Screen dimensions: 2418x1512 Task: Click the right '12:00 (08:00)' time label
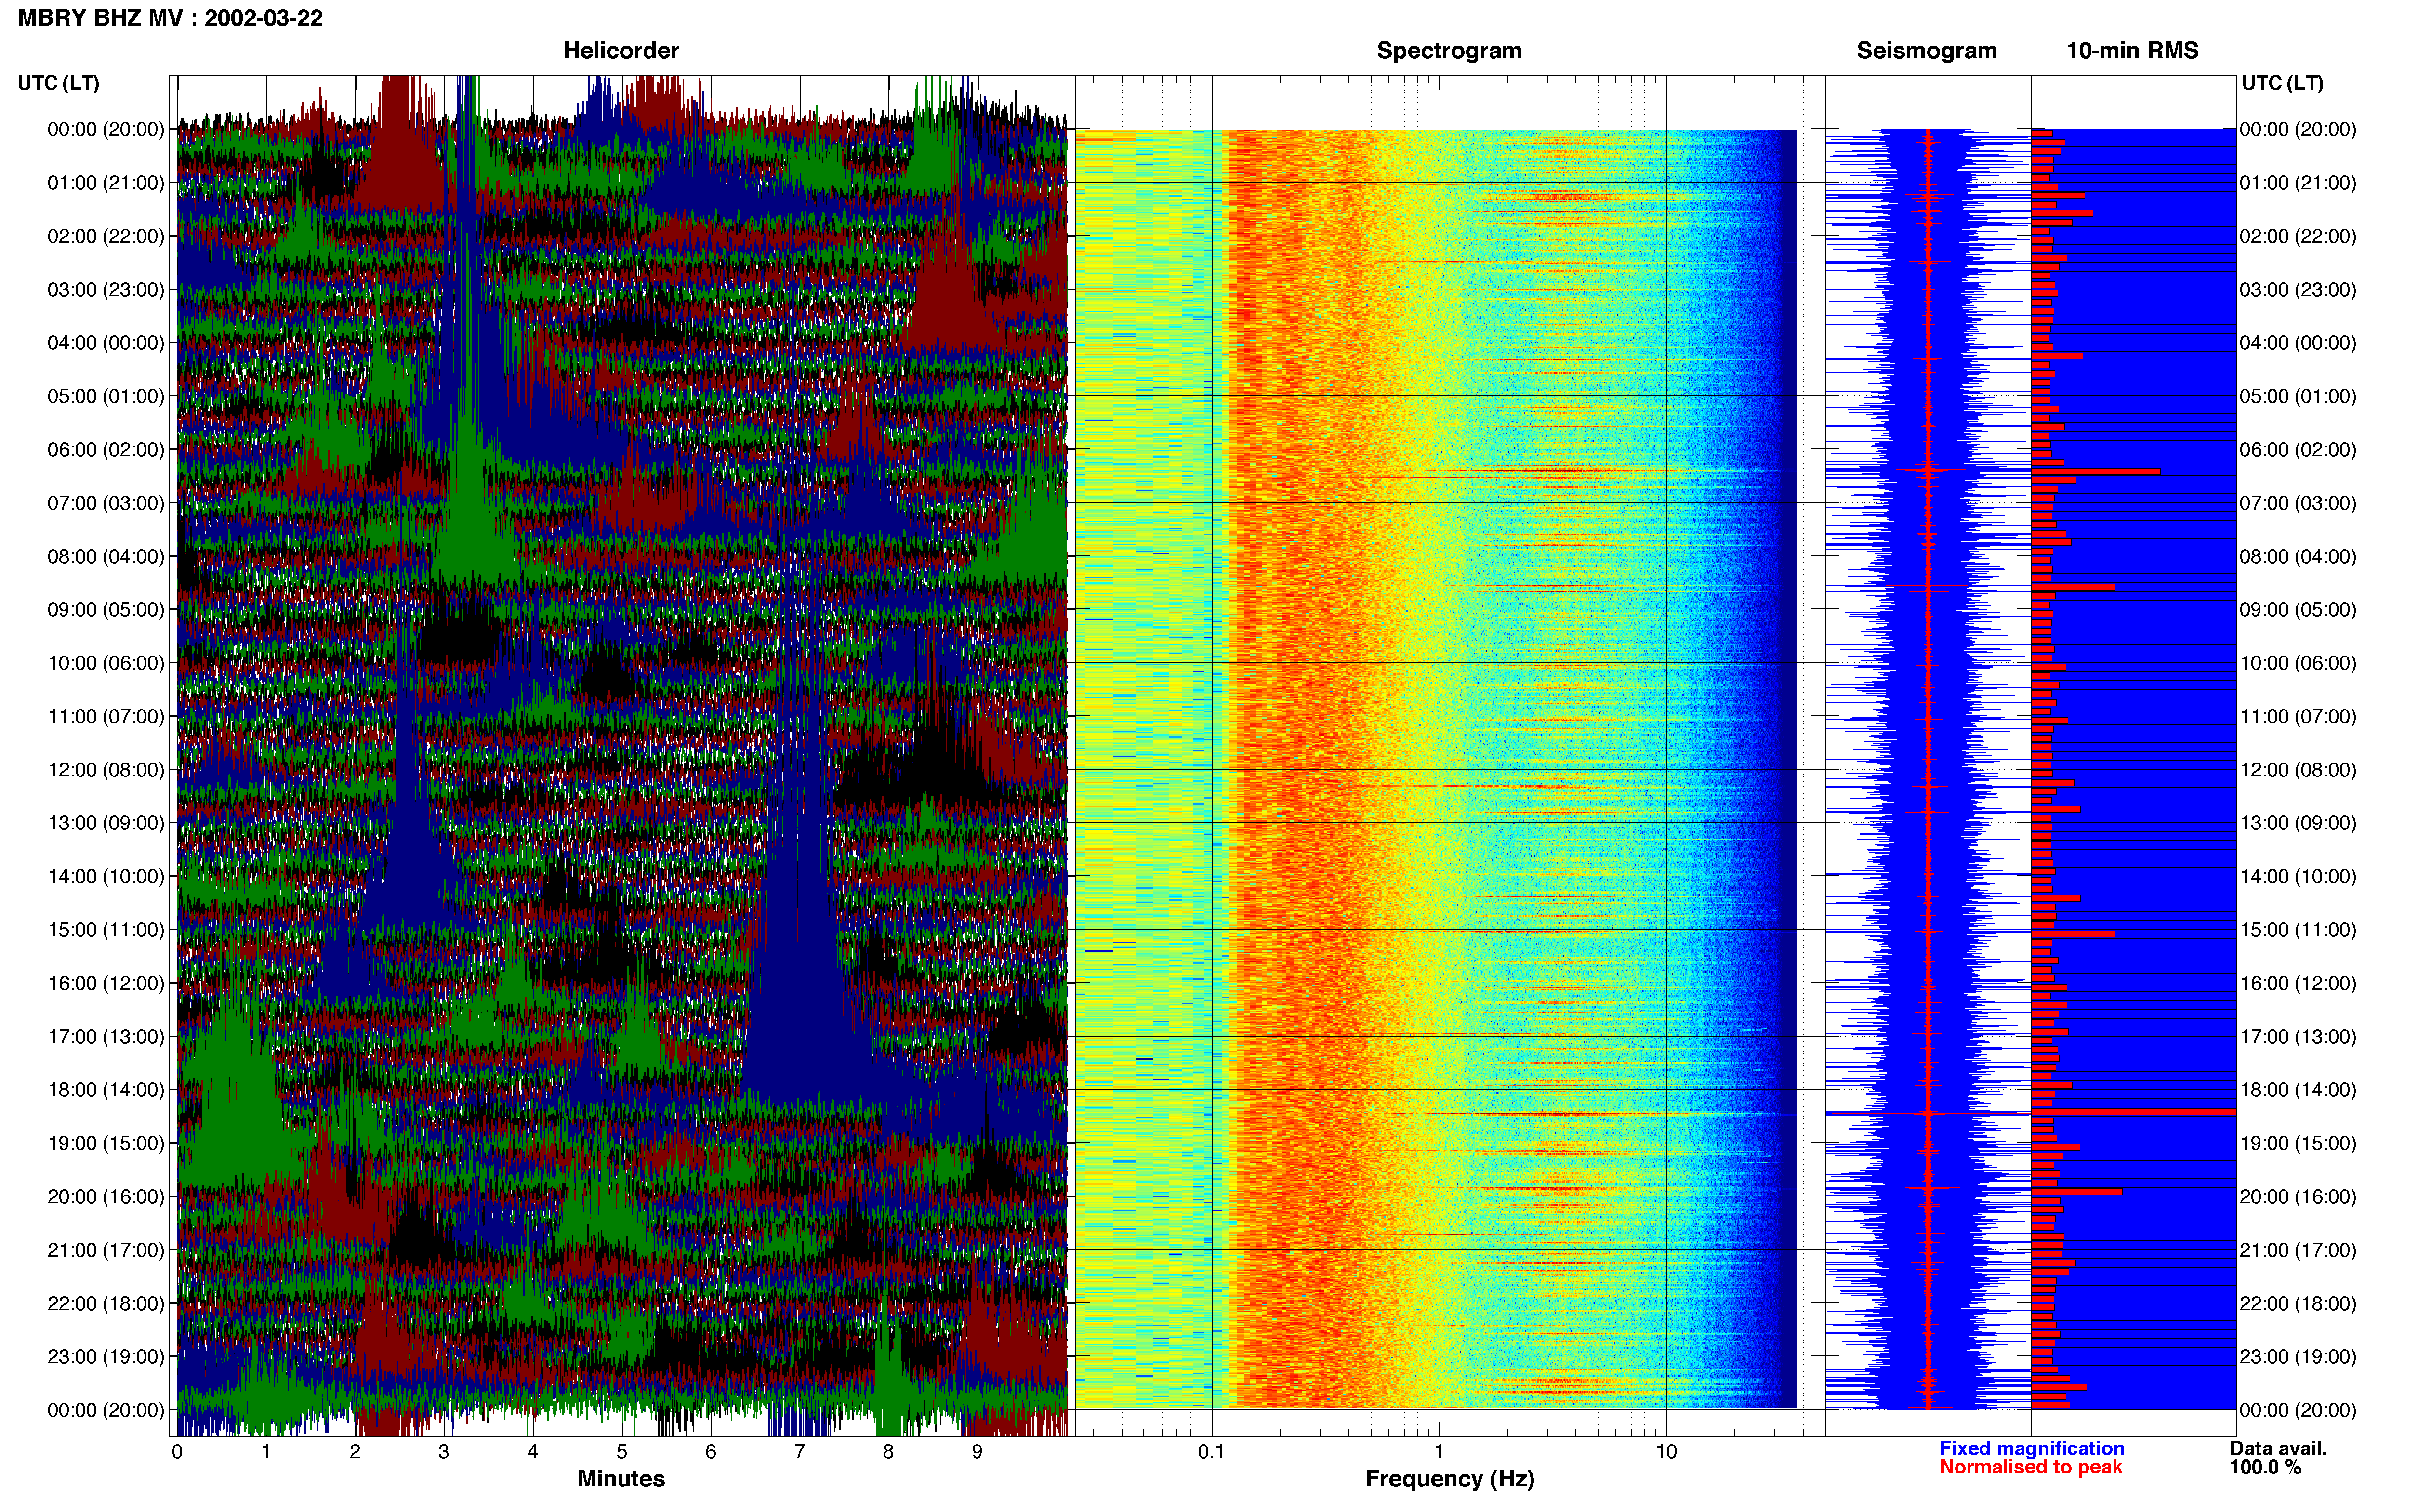coord(2298,770)
